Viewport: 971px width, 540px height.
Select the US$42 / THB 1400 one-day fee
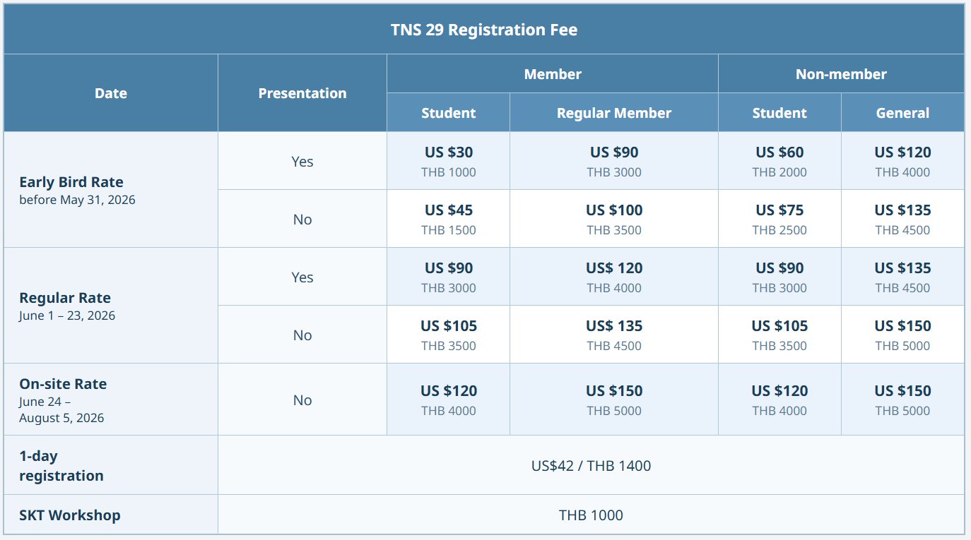(591, 466)
